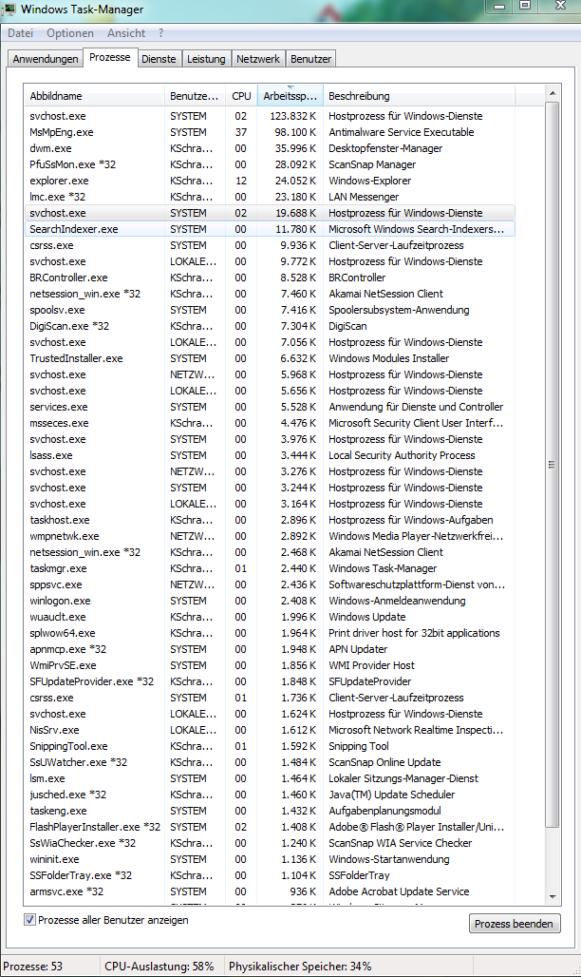The height and width of the screenshot is (977, 581).
Task: Open the Ansicht menu
Action: 126,33
